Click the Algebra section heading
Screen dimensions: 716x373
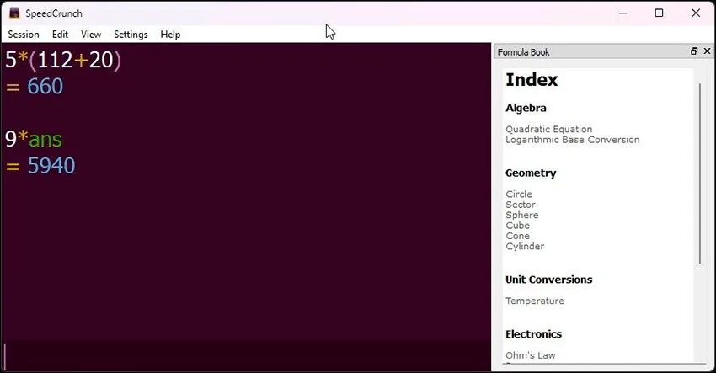(x=526, y=109)
